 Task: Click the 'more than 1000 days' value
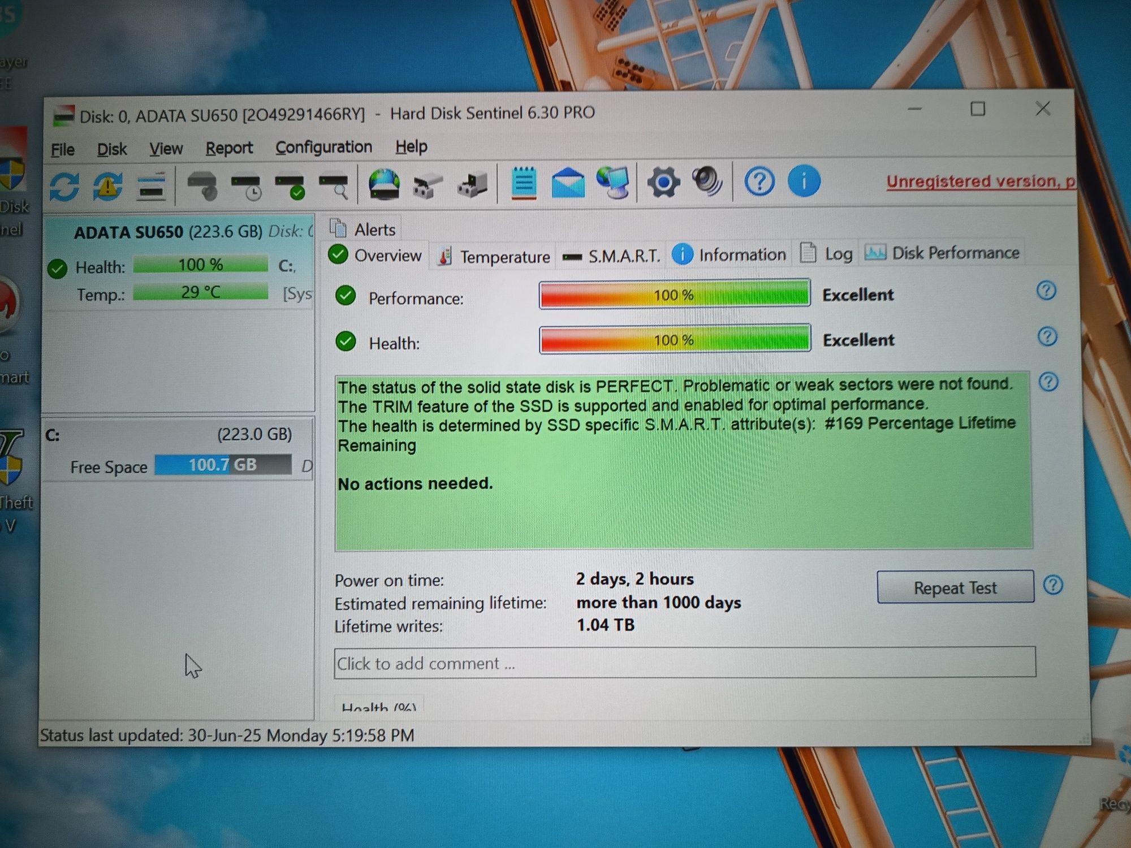pos(659,603)
